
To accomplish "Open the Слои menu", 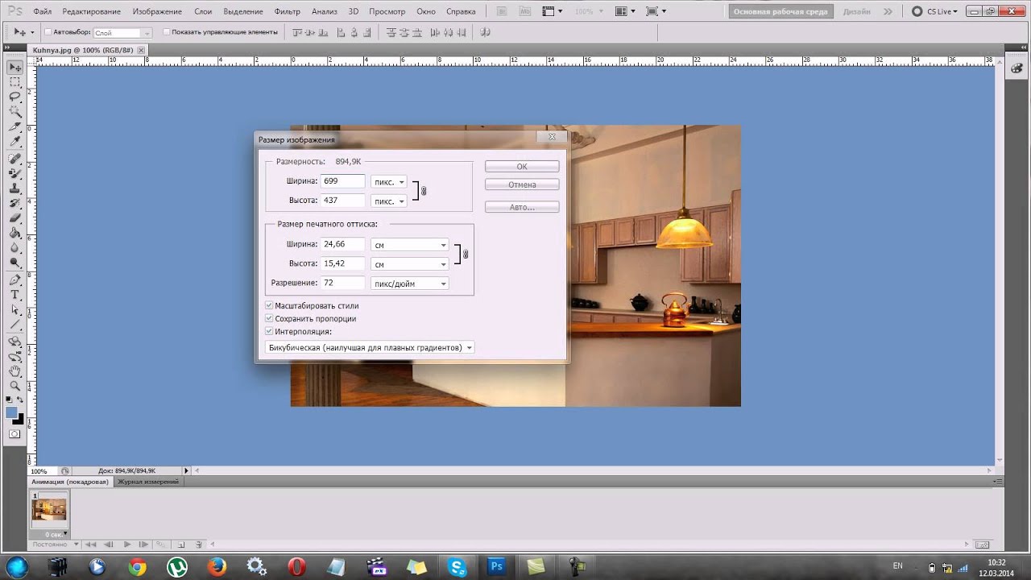I will pos(203,11).
